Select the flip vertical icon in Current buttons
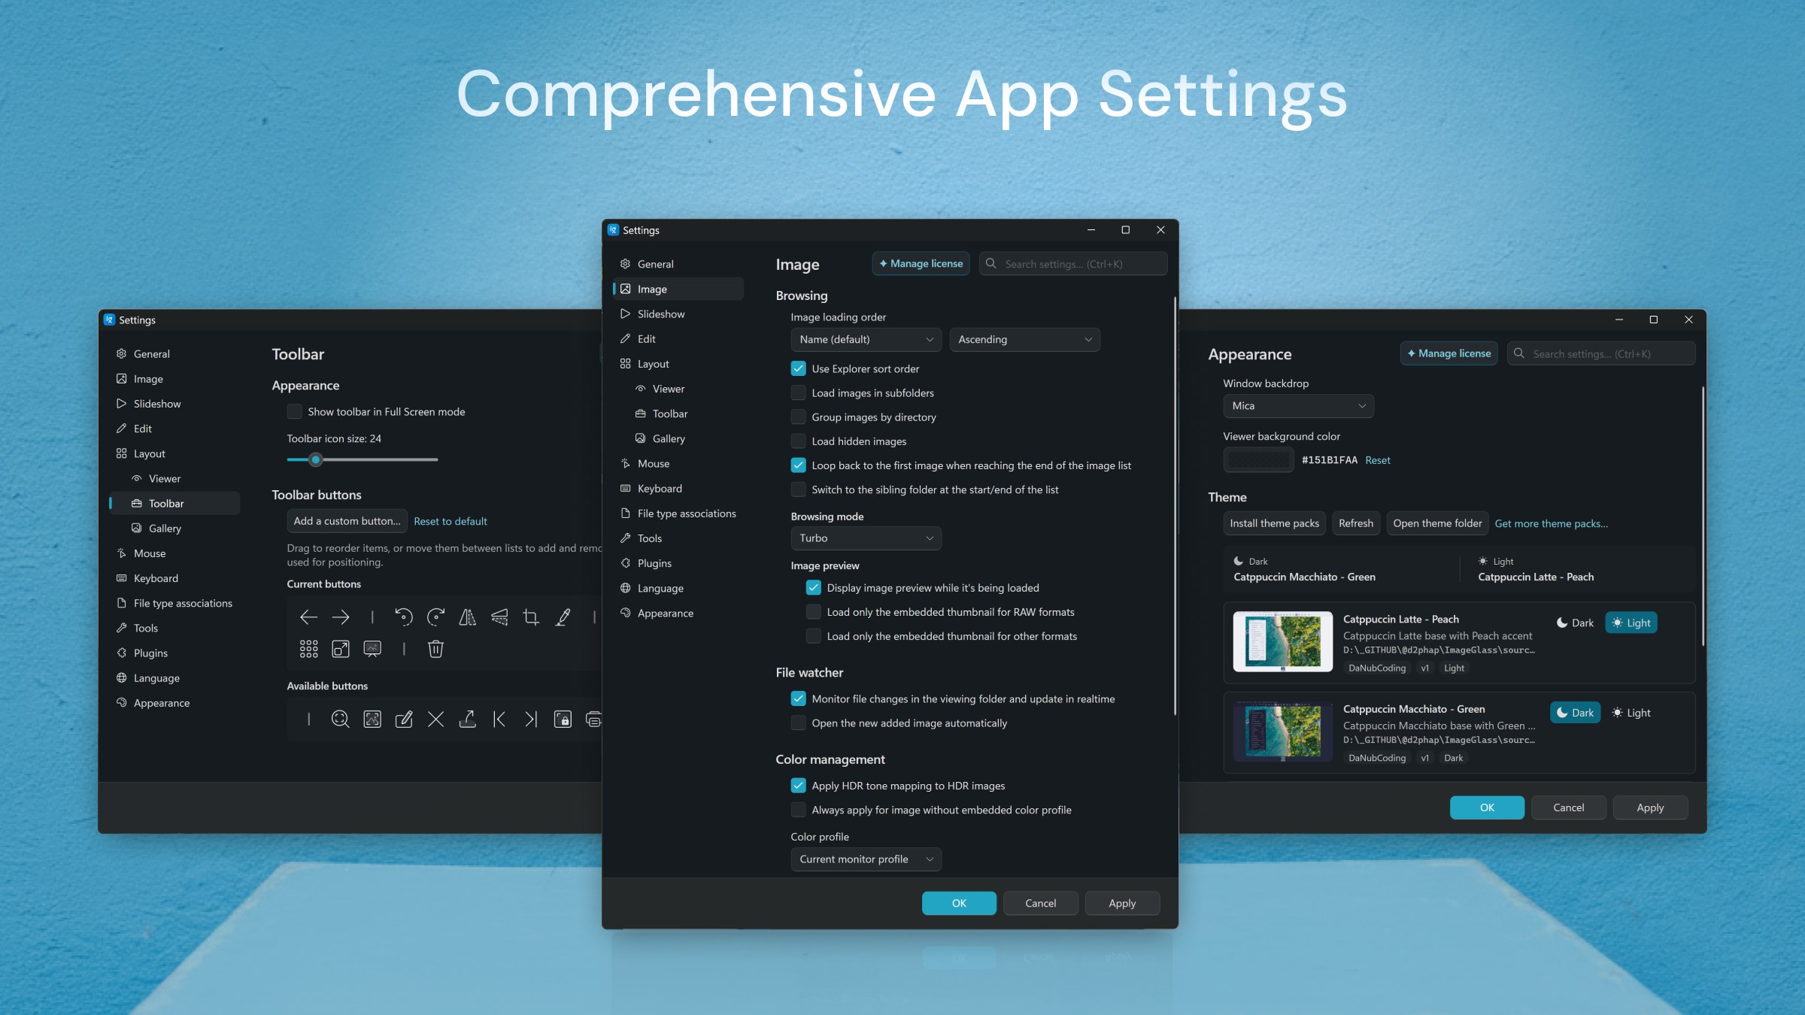Image resolution: width=1805 pixels, height=1015 pixels. pos(499,617)
